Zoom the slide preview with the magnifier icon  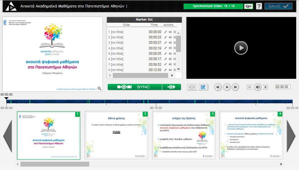click(99, 88)
